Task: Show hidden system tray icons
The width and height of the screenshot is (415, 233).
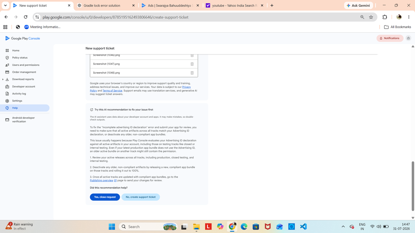Action: [343, 227]
